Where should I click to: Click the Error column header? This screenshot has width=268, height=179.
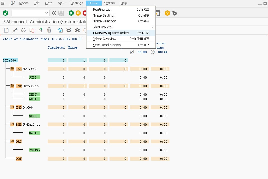click(73, 48)
